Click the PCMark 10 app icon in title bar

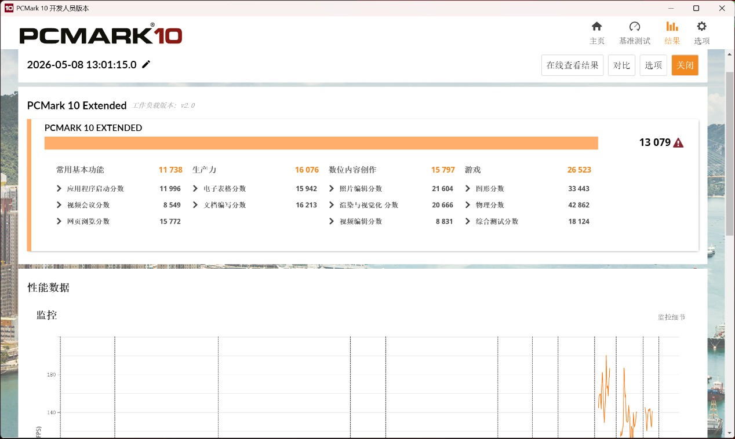(x=9, y=8)
